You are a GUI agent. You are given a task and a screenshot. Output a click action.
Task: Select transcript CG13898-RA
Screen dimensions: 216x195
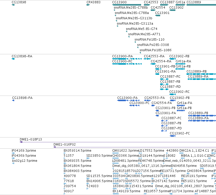tap(22, 56)
